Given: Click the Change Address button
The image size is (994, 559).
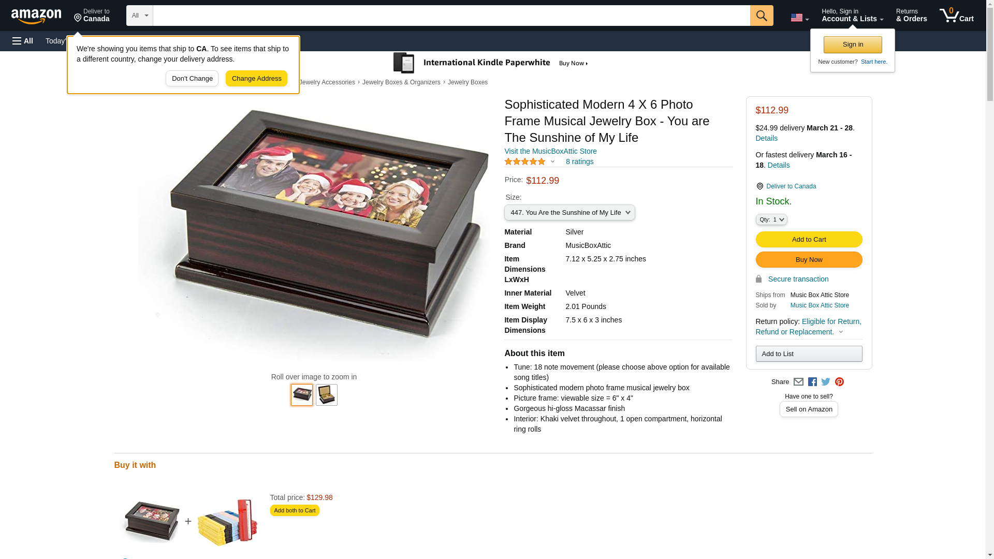Looking at the screenshot, I should pyautogui.click(x=256, y=79).
